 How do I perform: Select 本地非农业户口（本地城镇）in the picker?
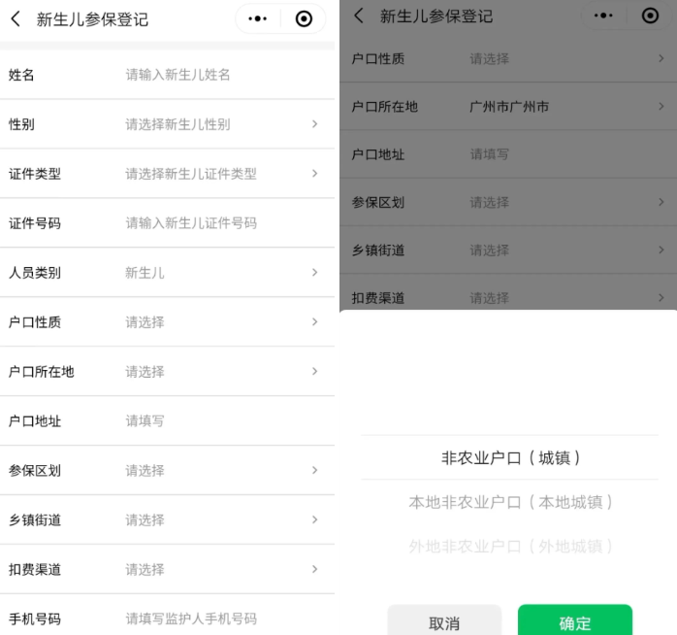510,503
